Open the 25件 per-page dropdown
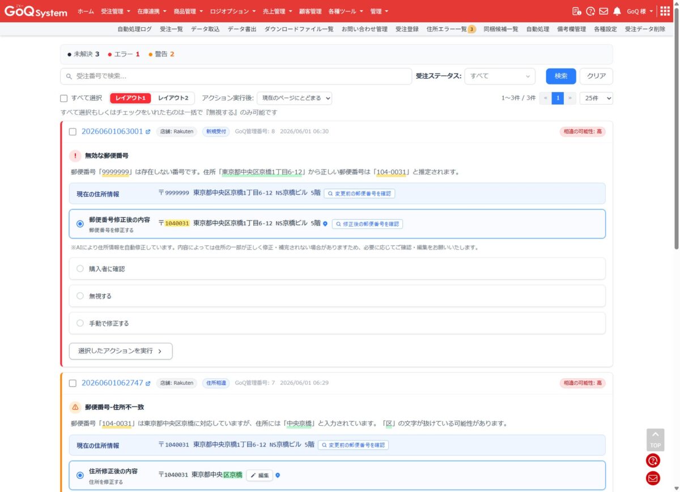This screenshot has width=680, height=492. [596, 98]
